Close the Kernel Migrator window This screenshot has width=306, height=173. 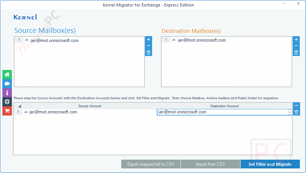pyautogui.click(x=298, y=3)
